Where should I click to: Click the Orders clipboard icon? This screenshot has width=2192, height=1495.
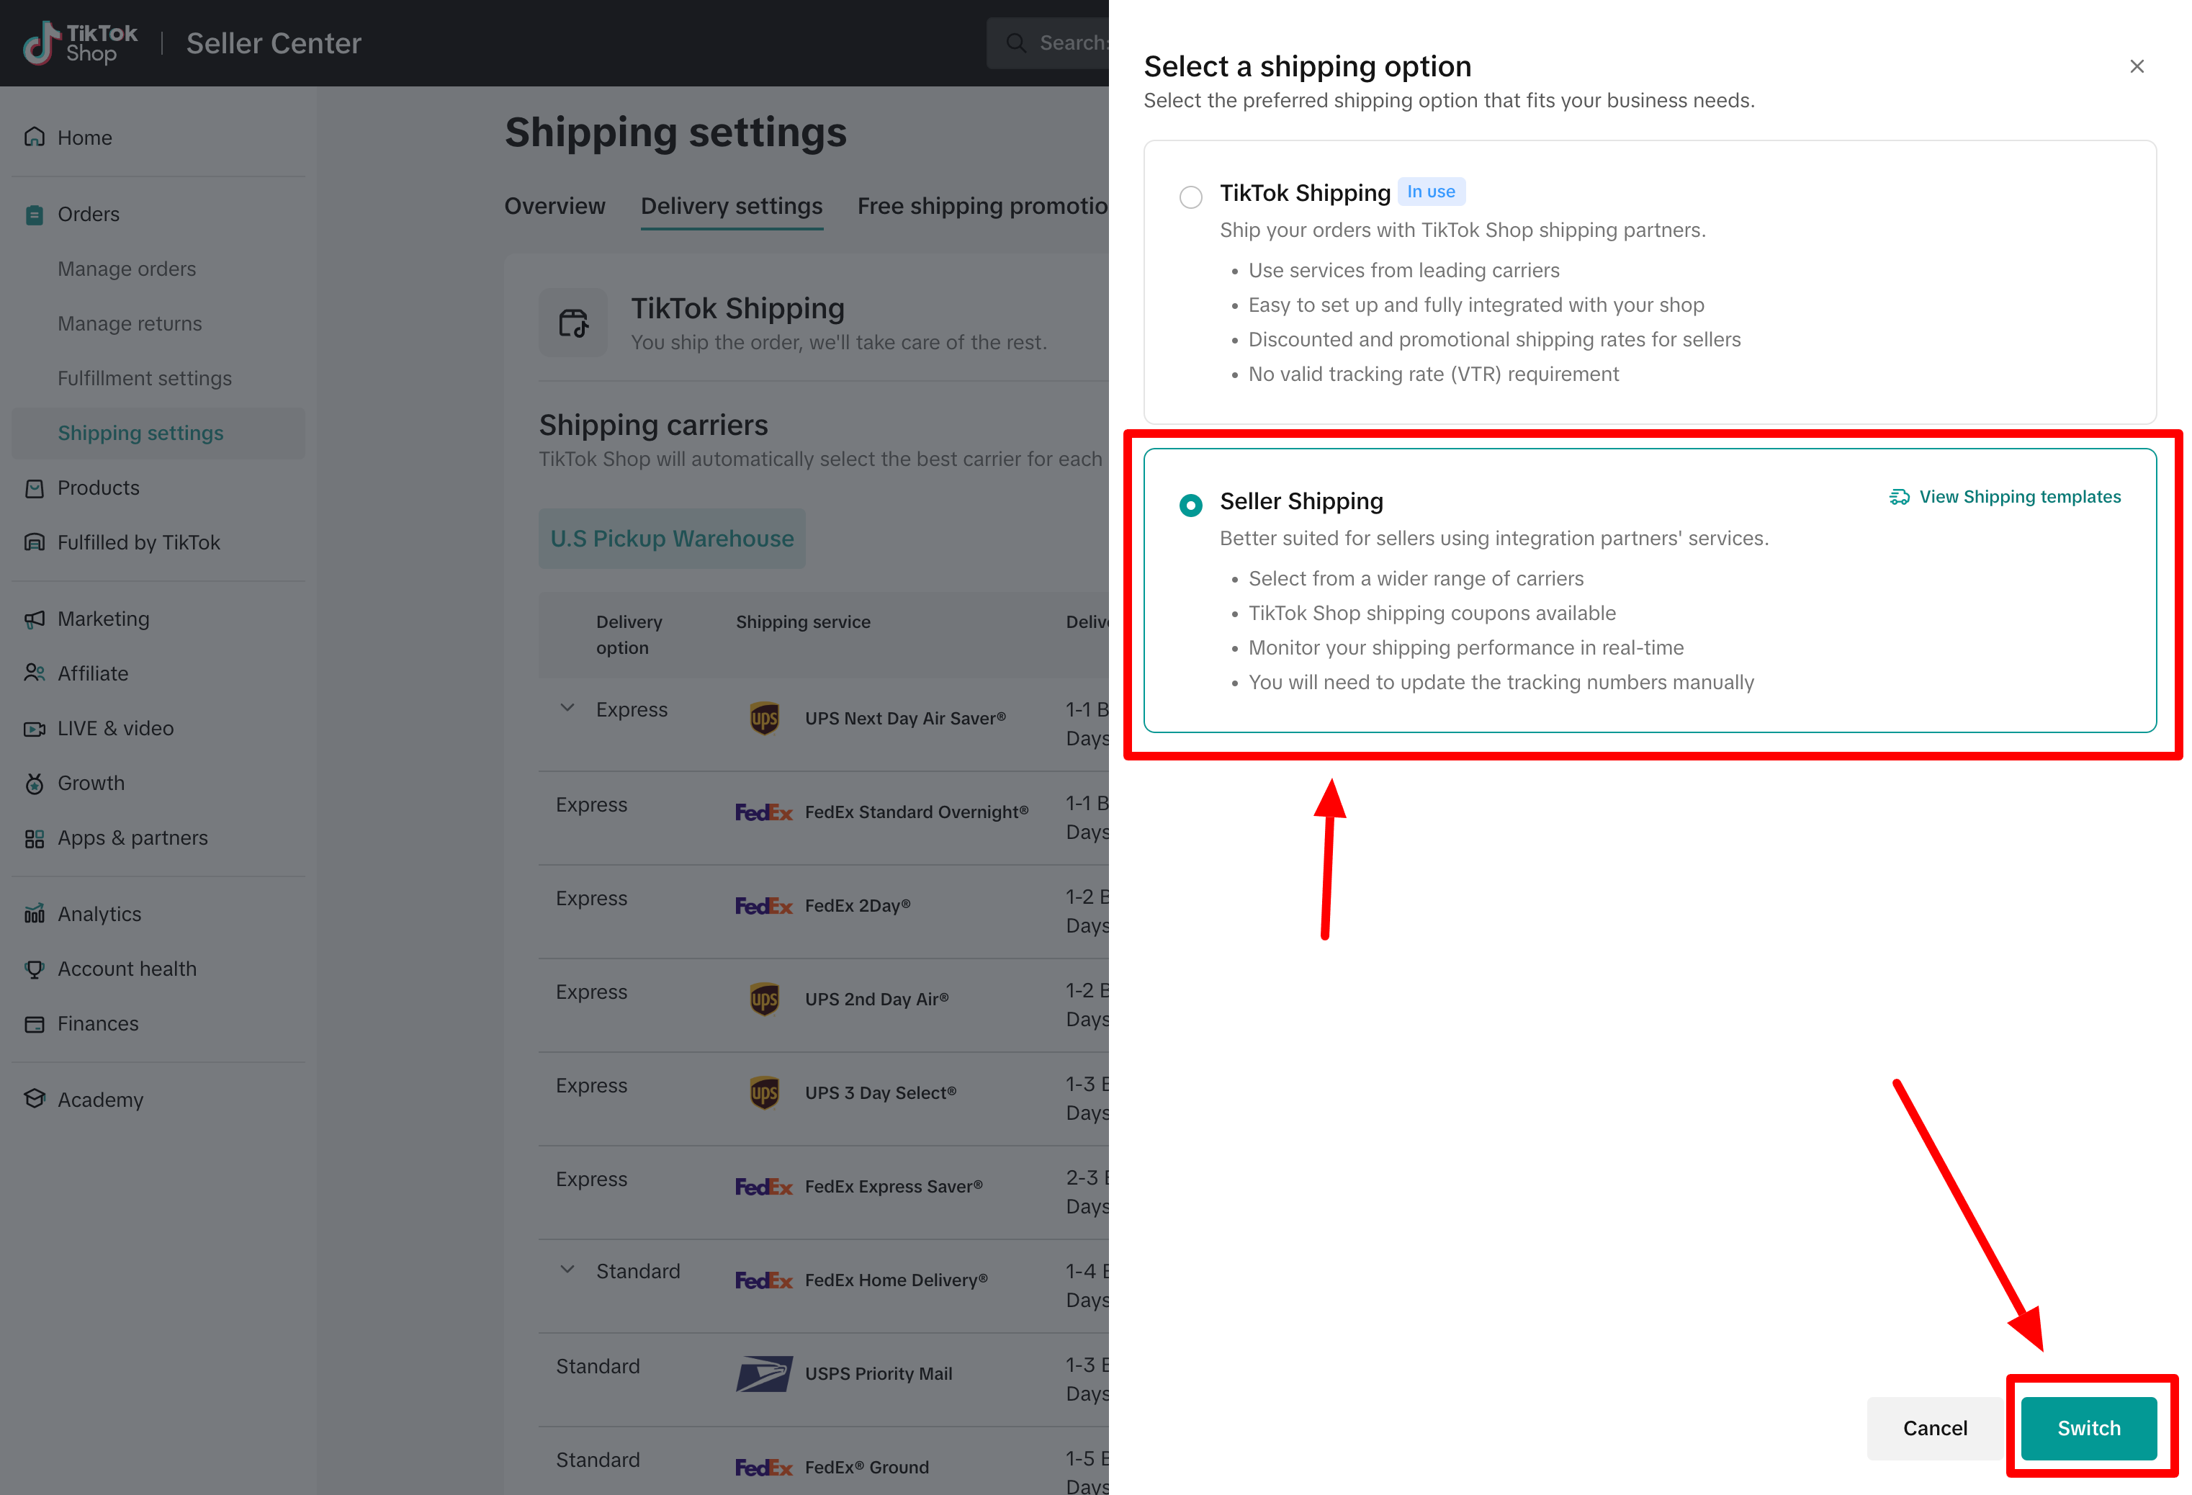click(x=35, y=214)
